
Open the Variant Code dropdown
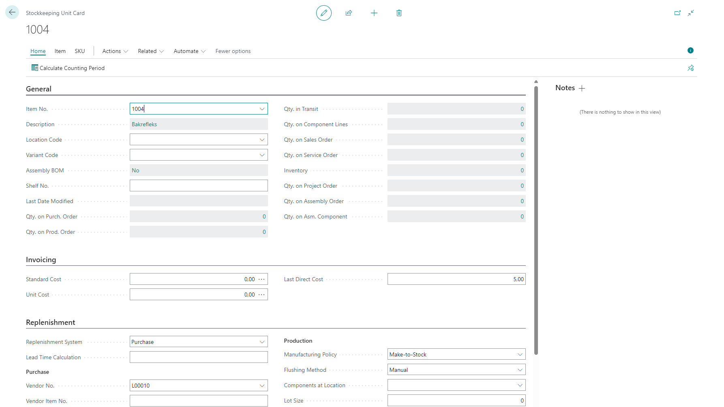point(262,155)
